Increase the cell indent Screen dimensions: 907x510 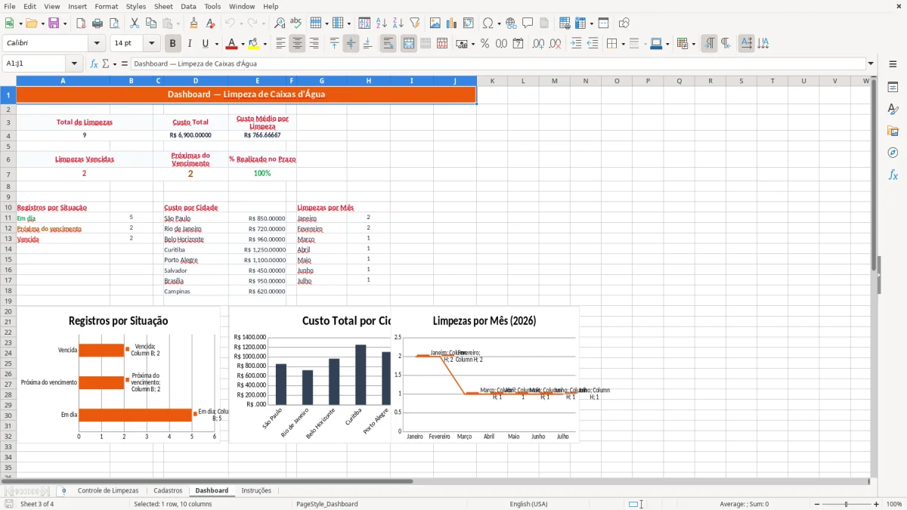point(576,44)
